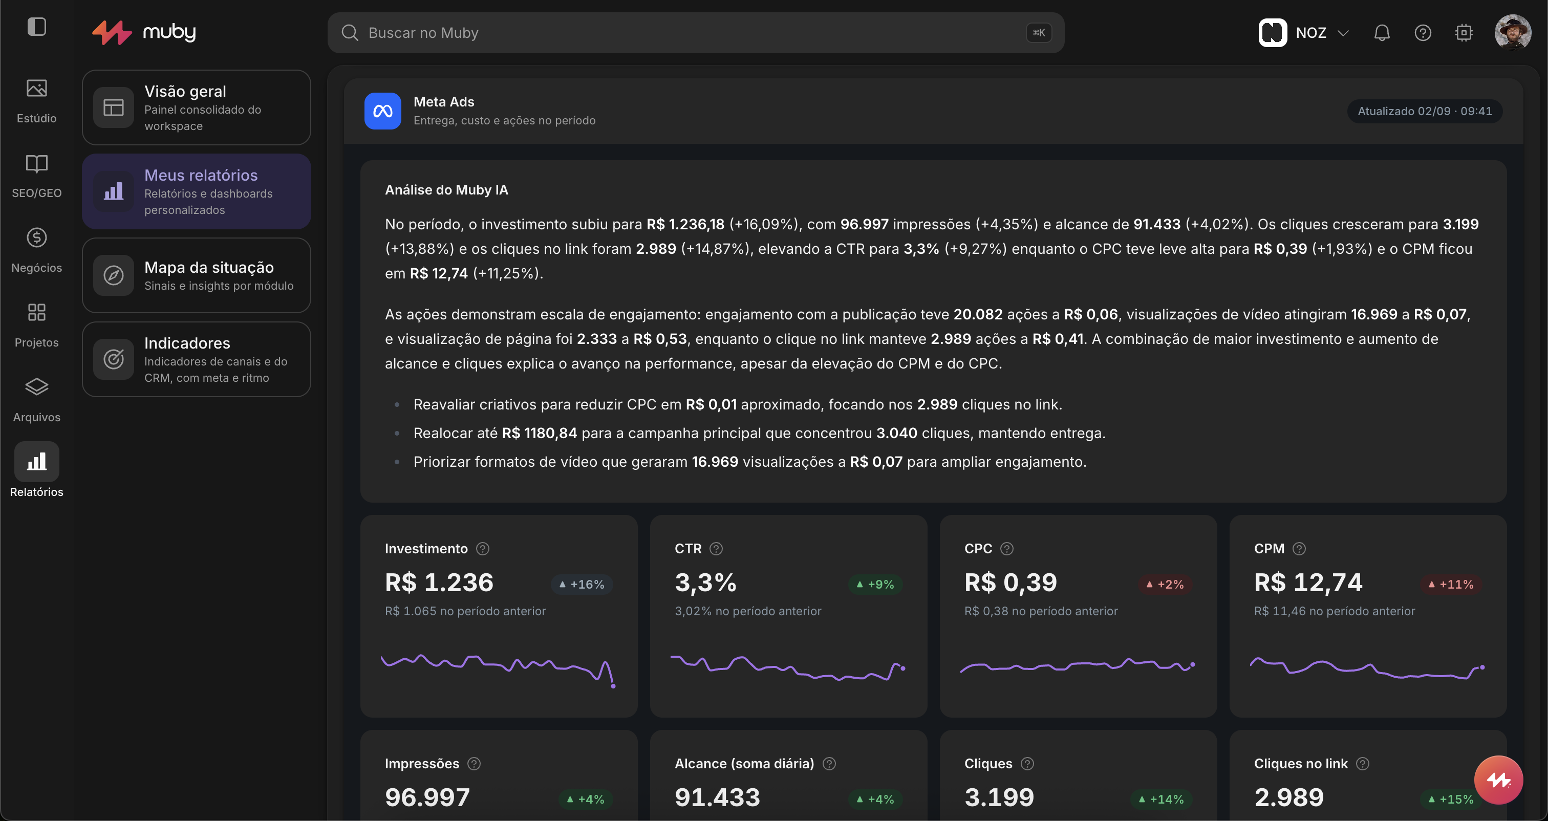The image size is (1548, 821).
Task: Select Meus relatórios menu item
Action: click(x=197, y=191)
